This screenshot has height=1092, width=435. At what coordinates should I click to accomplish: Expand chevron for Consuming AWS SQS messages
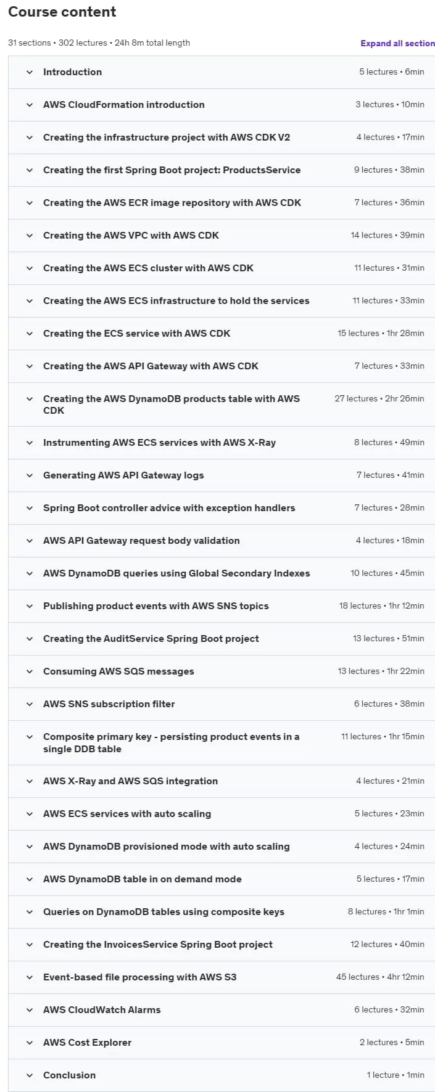(30, 671)
